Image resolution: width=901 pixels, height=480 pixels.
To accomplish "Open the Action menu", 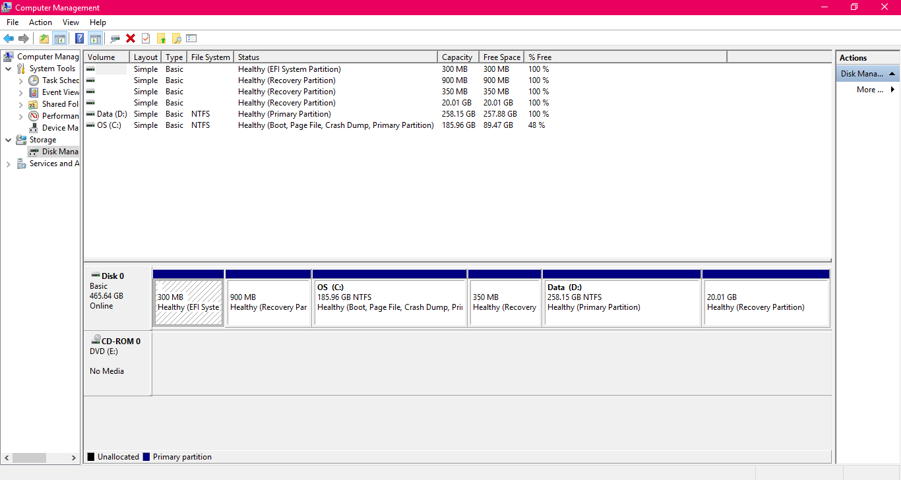I will pyautogui.click(x=40, y=22).
